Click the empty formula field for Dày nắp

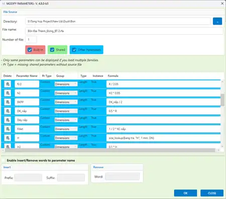click(163, 120)
